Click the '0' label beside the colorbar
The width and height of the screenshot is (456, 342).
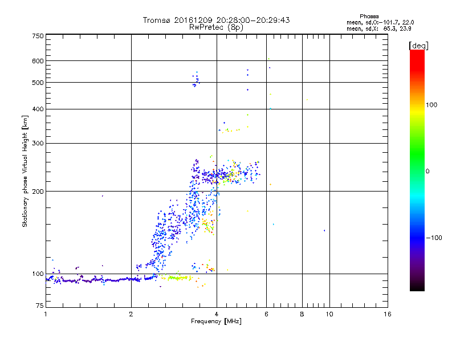(x=427, y=172)
